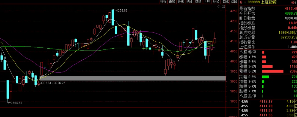Click the A股 跌停 row
The height and width of the screenshot is (117, 297).
pyautogui.click(x=268, y=96)
